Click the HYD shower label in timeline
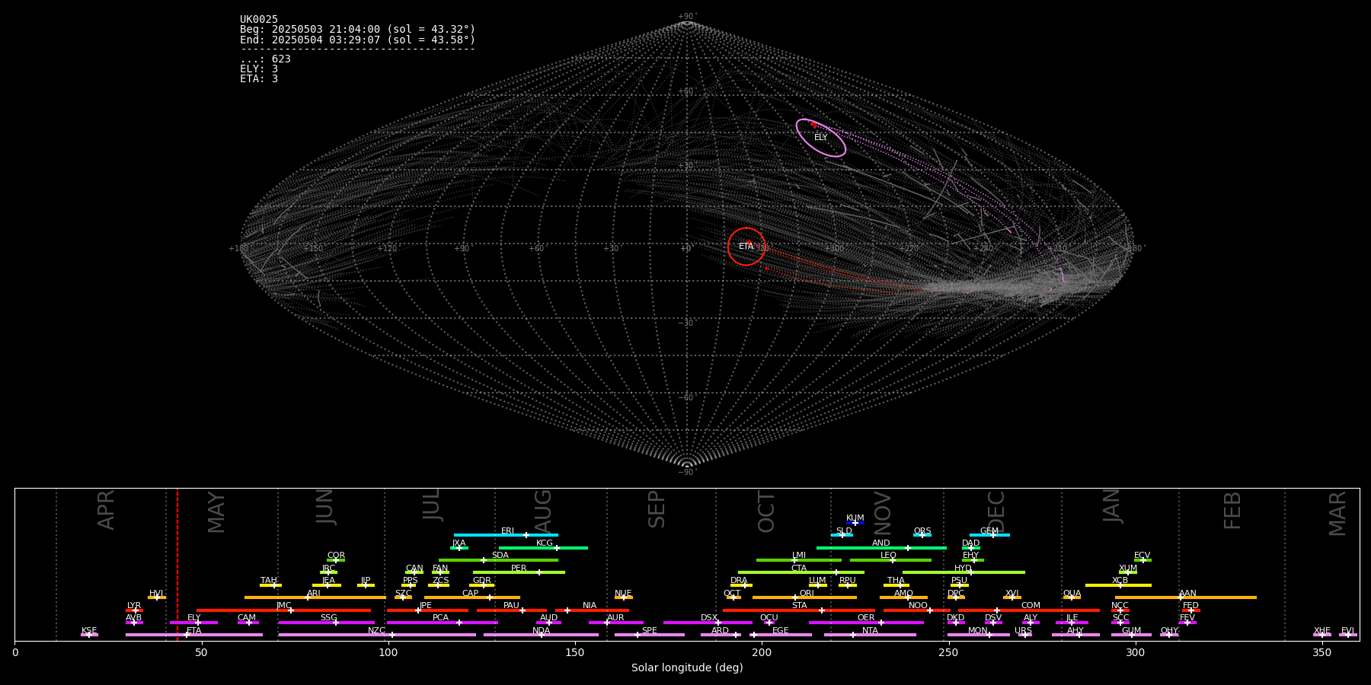 coord(964,569)
